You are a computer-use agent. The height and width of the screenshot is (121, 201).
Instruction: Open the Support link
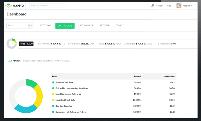(160, 6)
